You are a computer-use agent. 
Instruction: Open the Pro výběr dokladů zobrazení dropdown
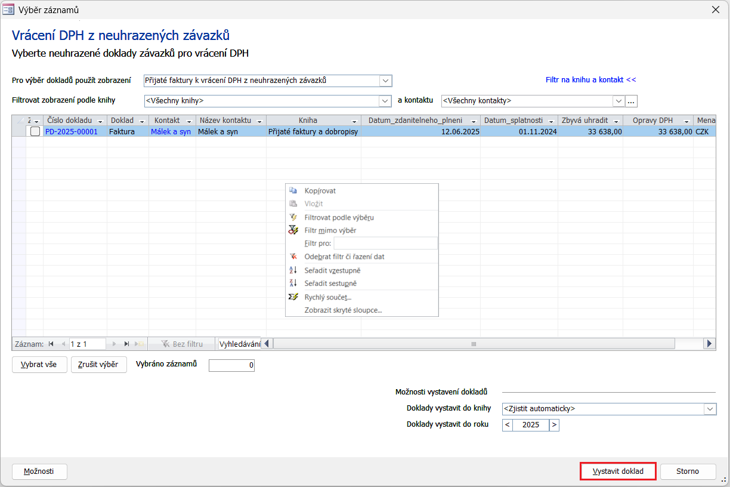(x=385, y=81)
